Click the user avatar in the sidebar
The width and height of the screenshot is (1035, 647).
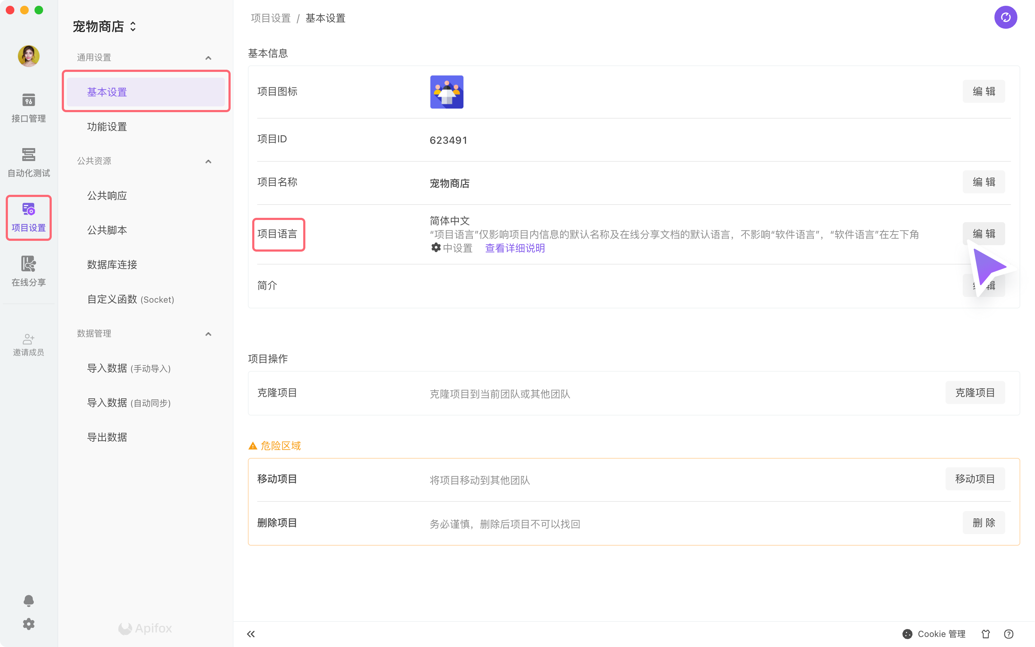pos(28,56)
